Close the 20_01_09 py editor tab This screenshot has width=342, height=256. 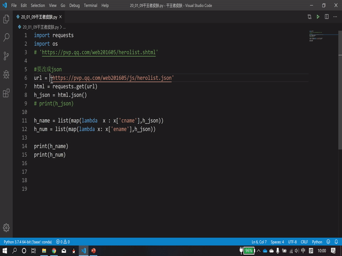pyautogui.click(x=60, y=17)
